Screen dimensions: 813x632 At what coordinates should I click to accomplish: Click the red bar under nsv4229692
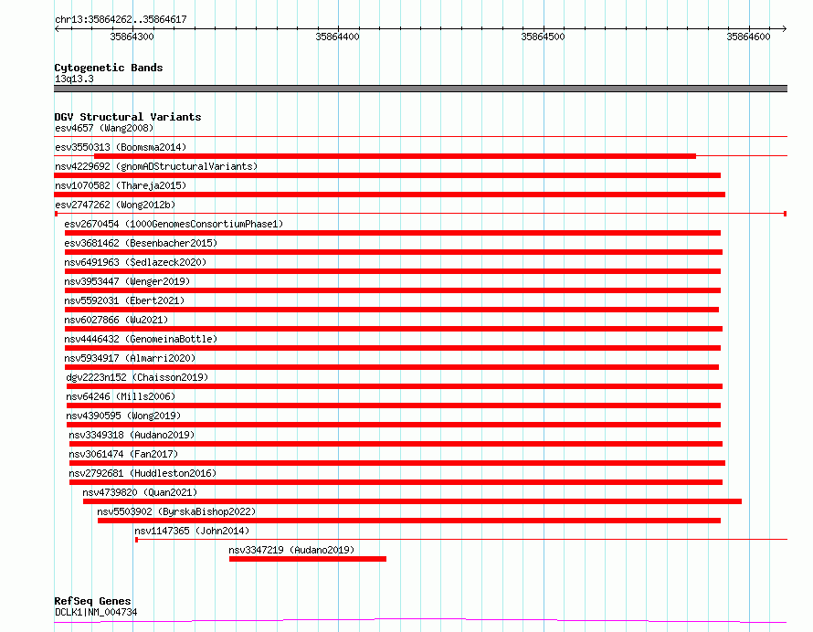pos(387,175)
